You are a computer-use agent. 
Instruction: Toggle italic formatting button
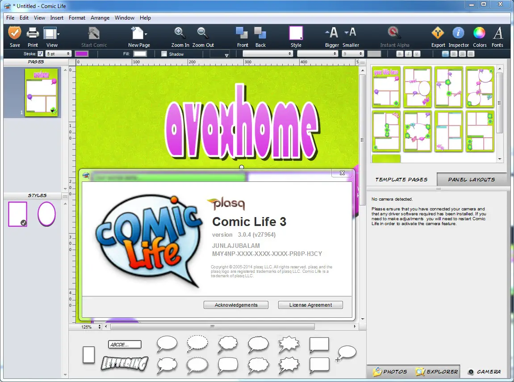[x=408, y=54]
